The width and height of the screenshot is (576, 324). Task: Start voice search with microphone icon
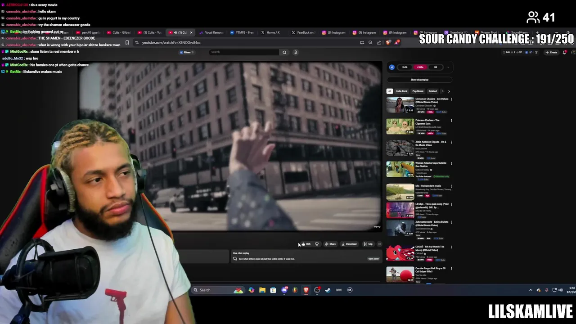coord(296,52)
